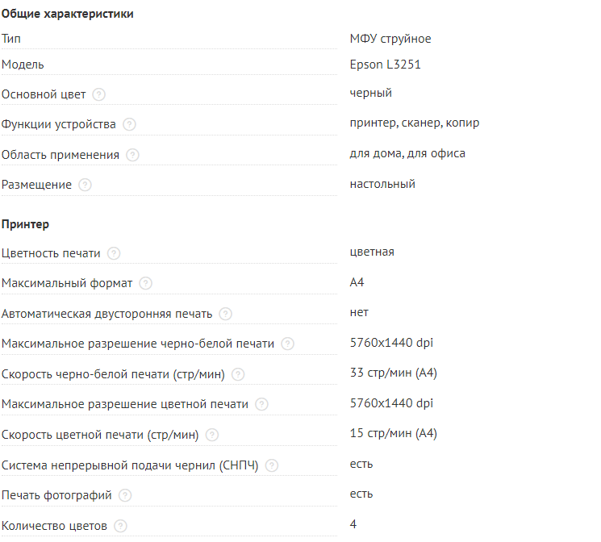This screenshot has width=601, height=542.
Task: Click the принтер, сканер, копир value
Action: (x=415, y=123)
